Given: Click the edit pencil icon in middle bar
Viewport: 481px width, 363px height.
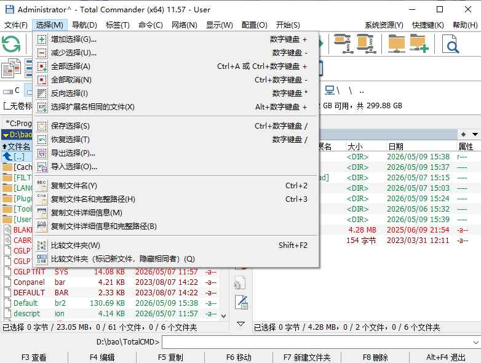Looking at the screenshot, I should tap(241, 302).
